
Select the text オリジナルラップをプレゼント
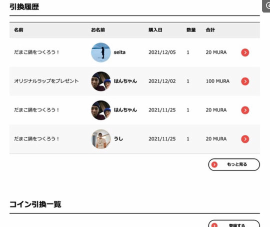pyautogui.click(x=46, y=81)
